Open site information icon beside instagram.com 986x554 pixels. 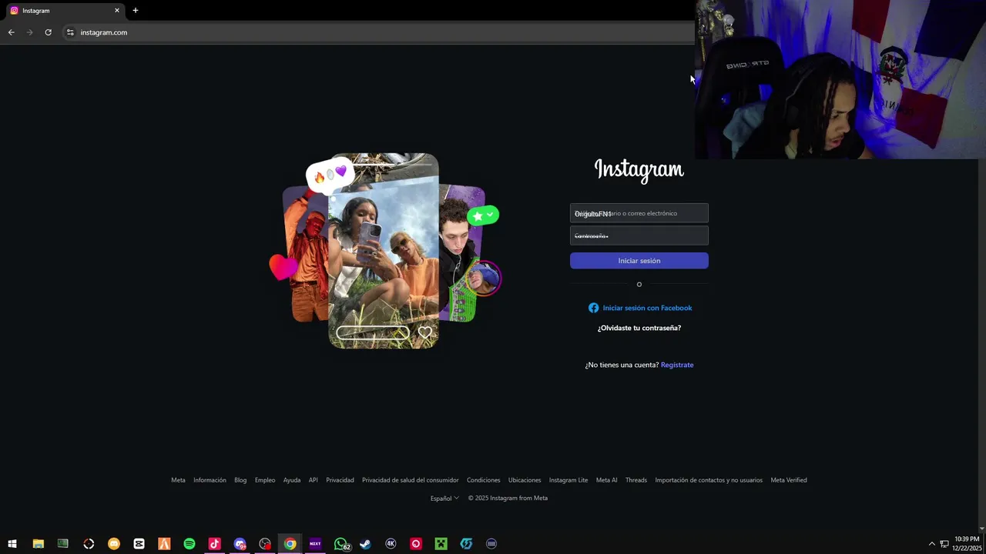(70, 32)
